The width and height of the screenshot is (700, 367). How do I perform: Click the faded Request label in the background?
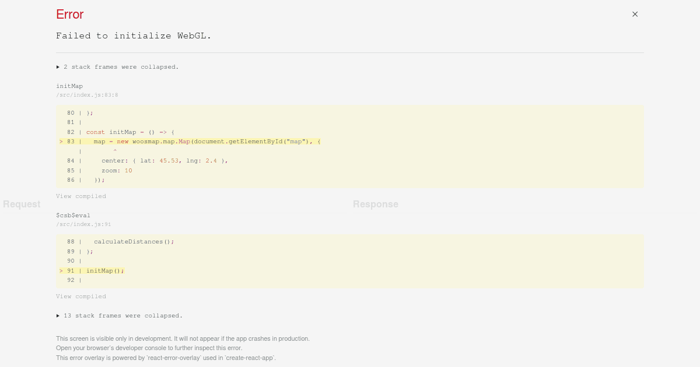click(x=22, y=204)
